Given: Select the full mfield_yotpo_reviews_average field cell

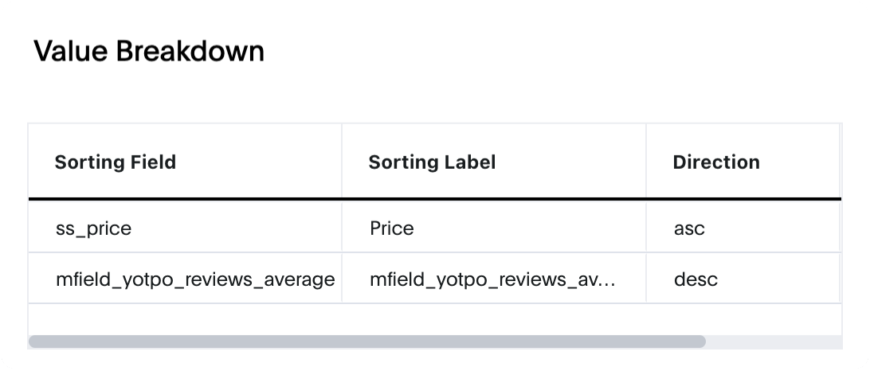Looking at the screenshot, I should (x=185, y=279).
